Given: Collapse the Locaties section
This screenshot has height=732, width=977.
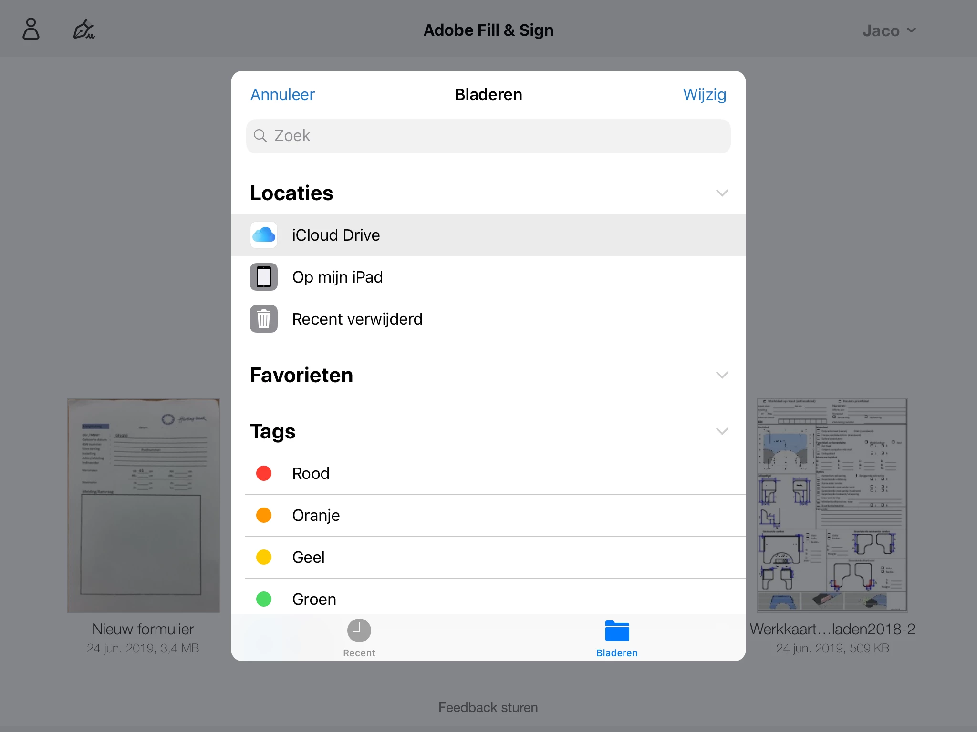Looking at the screenshot, I should coord(722,193).
